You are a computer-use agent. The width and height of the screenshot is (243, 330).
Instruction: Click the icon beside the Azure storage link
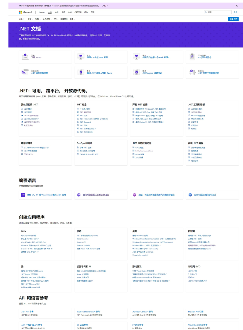tap(133, 154)
